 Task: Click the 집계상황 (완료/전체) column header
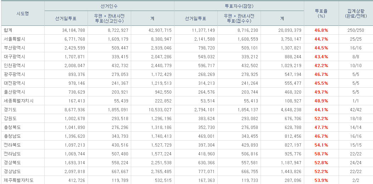[356, 13]
